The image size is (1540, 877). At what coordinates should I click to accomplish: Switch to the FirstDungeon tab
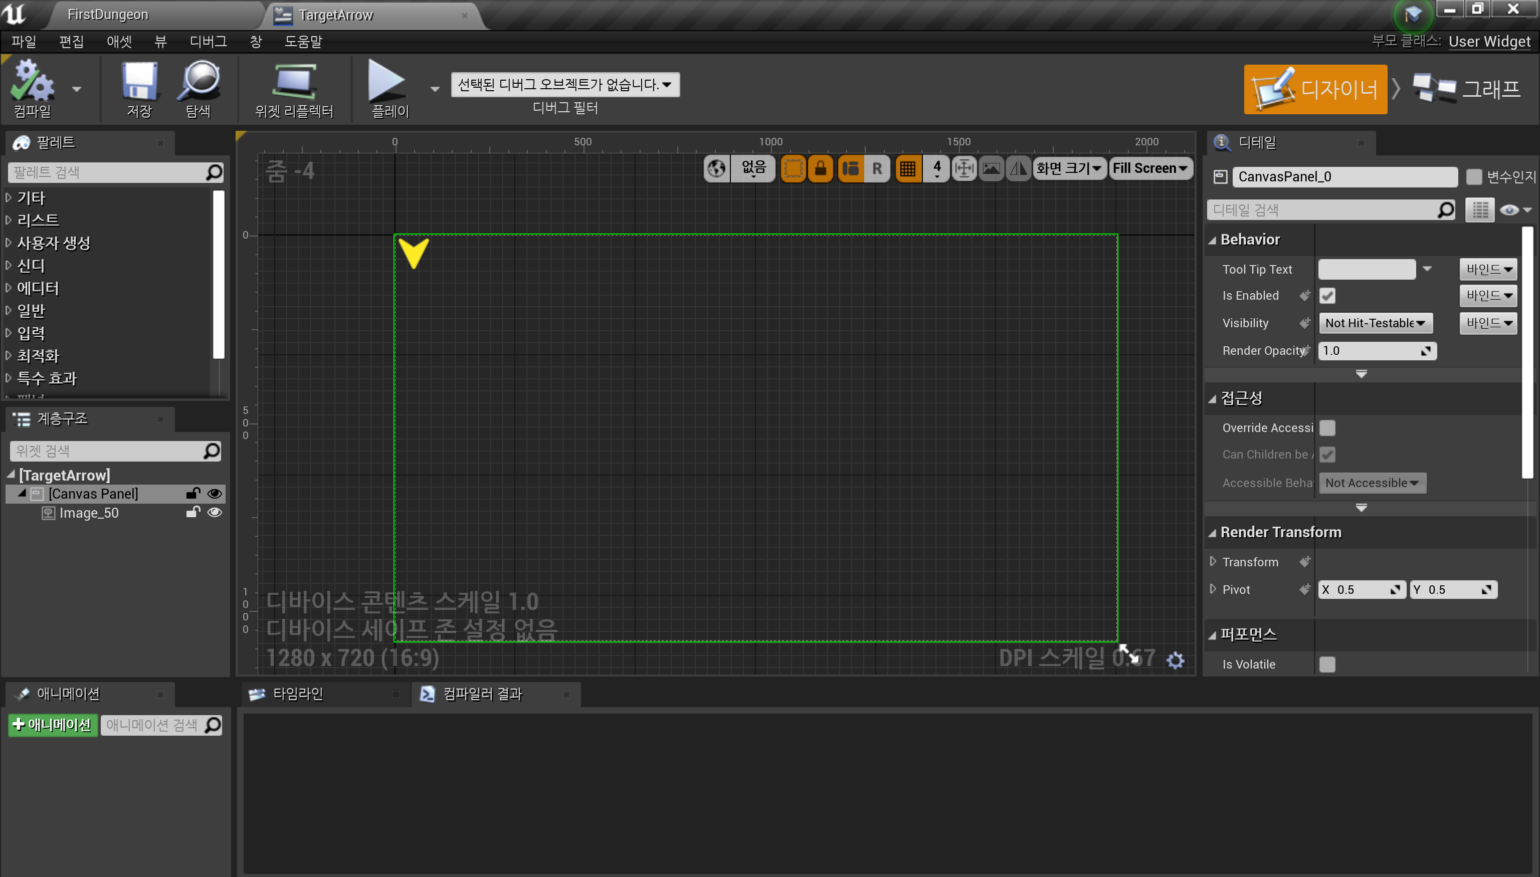pos(108,14)
